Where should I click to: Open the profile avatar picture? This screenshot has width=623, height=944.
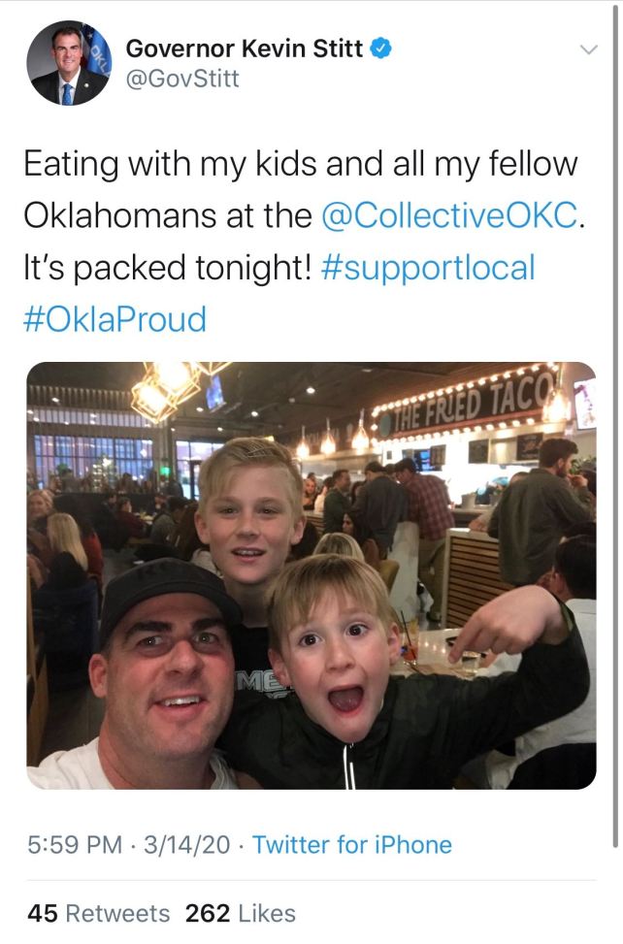click(x=69, y=63)
